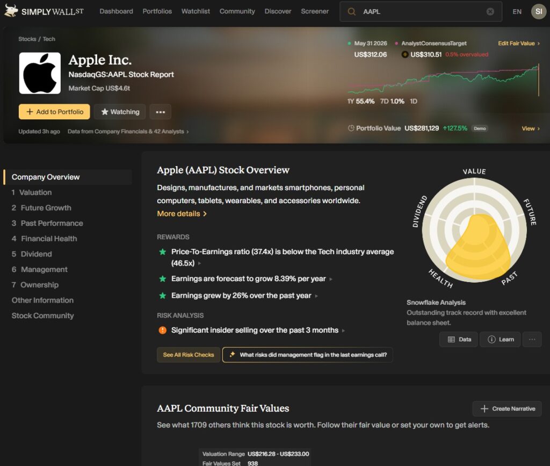Jump to Financial Health section
Image resolution: width=550 pixels, height=466 pixels.
click(44, 239)
